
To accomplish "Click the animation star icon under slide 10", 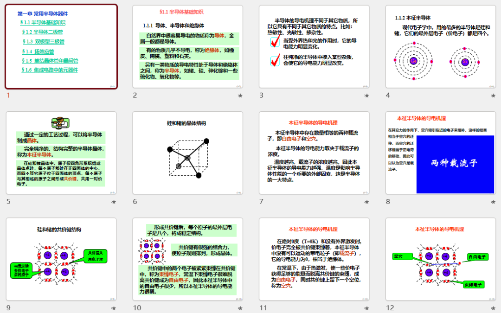I will click(240, 308).
